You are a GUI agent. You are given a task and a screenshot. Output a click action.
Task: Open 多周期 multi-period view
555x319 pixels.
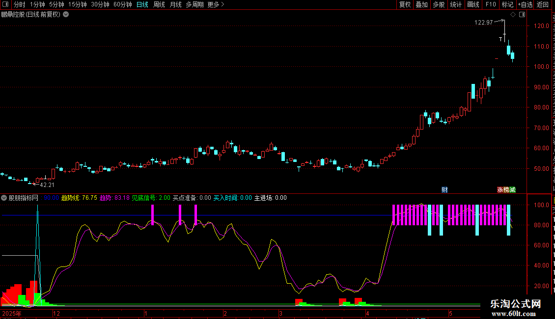coord(194,4)
